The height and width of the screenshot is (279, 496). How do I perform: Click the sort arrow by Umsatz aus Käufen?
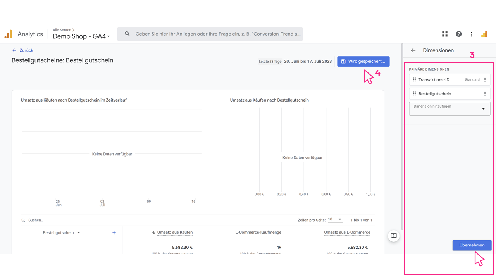154,232
